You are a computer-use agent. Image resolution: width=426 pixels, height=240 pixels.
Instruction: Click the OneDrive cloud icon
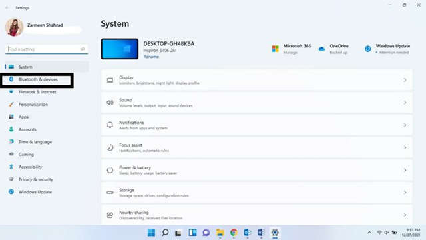(x=321, y=49)
